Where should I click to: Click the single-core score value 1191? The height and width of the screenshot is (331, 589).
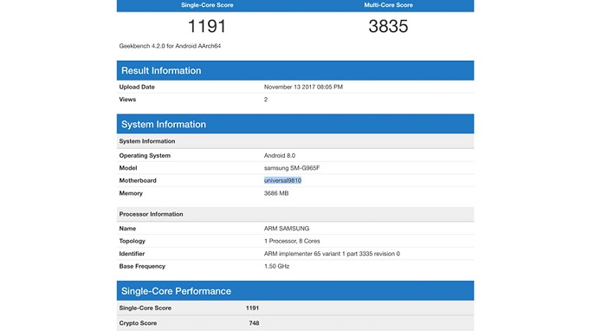click(207, 26)
